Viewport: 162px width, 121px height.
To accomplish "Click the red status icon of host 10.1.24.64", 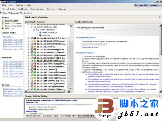I will [x=35, y=44].
